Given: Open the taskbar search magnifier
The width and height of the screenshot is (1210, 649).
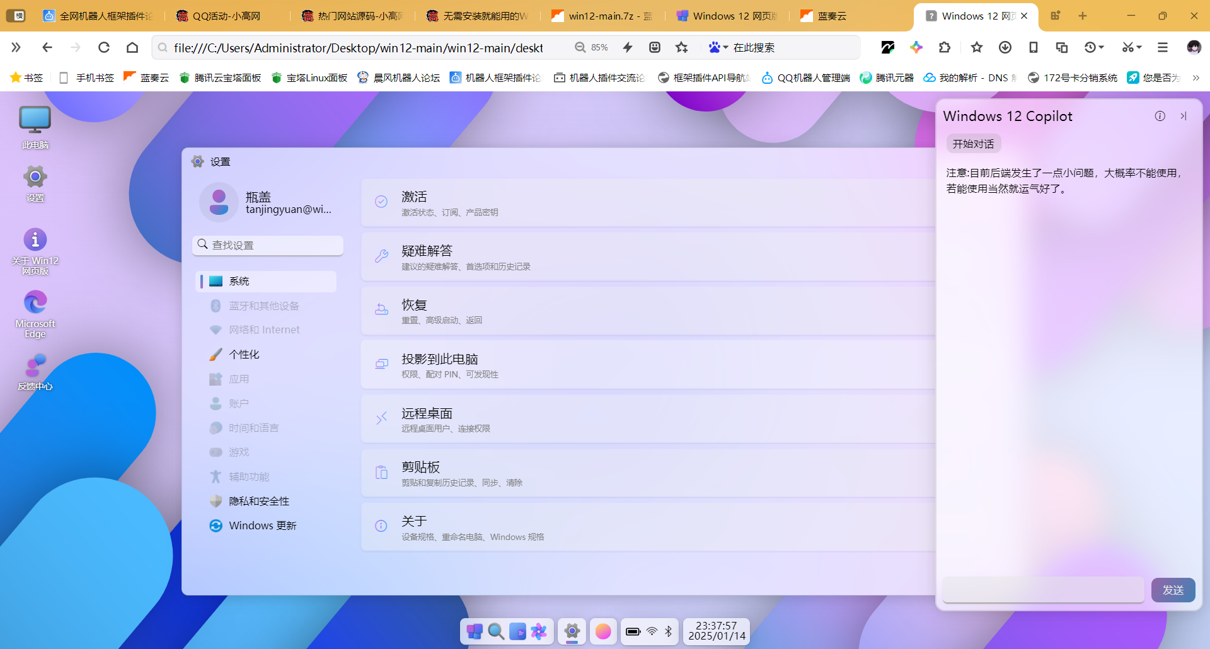Looking at the screenshot, I should [x=496, y=631].
